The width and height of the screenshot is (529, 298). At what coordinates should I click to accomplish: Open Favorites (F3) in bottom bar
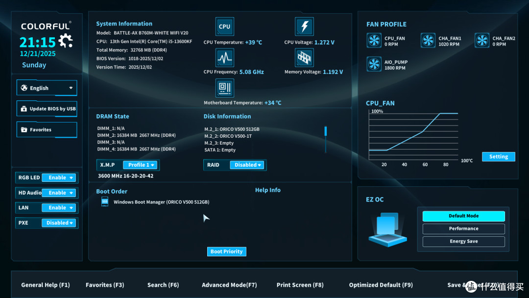click(105, 285)
